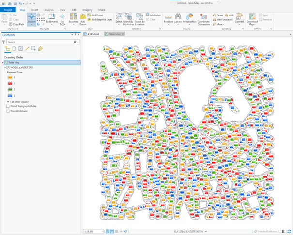Toggle WOQA_V.VUSER.TAXI layer visibility

point(8,68)
